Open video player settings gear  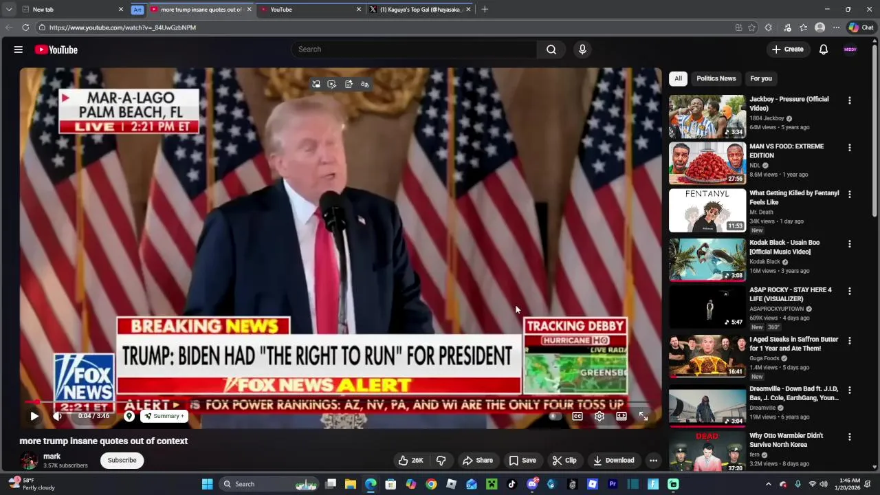pos(599,416)
